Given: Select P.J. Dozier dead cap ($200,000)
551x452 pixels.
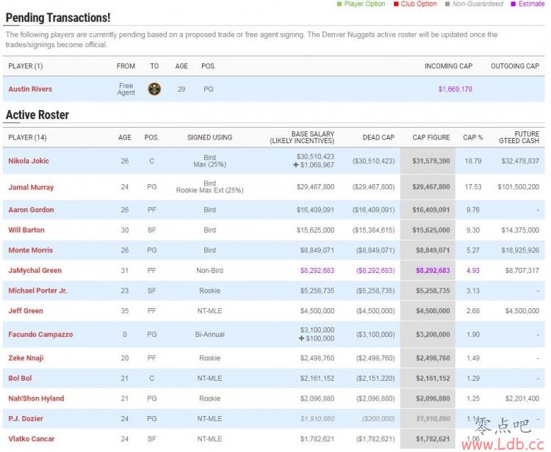Looking at the screenshot, I should [x=378, y=419].
